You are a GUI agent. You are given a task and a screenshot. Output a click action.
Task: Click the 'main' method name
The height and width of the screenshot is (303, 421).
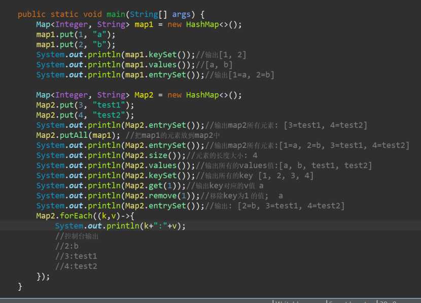tap(116, 14)
